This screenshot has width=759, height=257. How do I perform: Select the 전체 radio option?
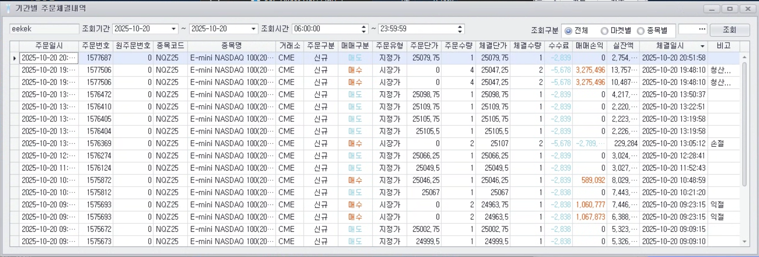[576, 30]
